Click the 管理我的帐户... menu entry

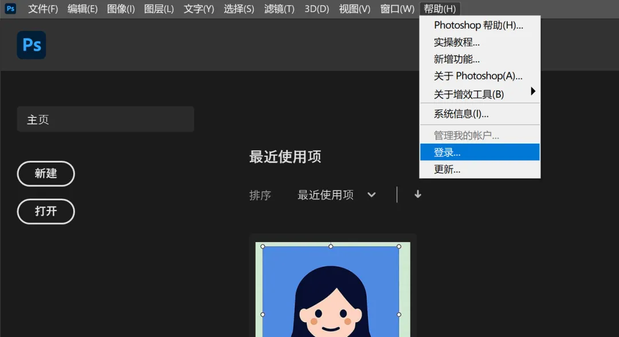pyautogui.click(x=480, y=135)
